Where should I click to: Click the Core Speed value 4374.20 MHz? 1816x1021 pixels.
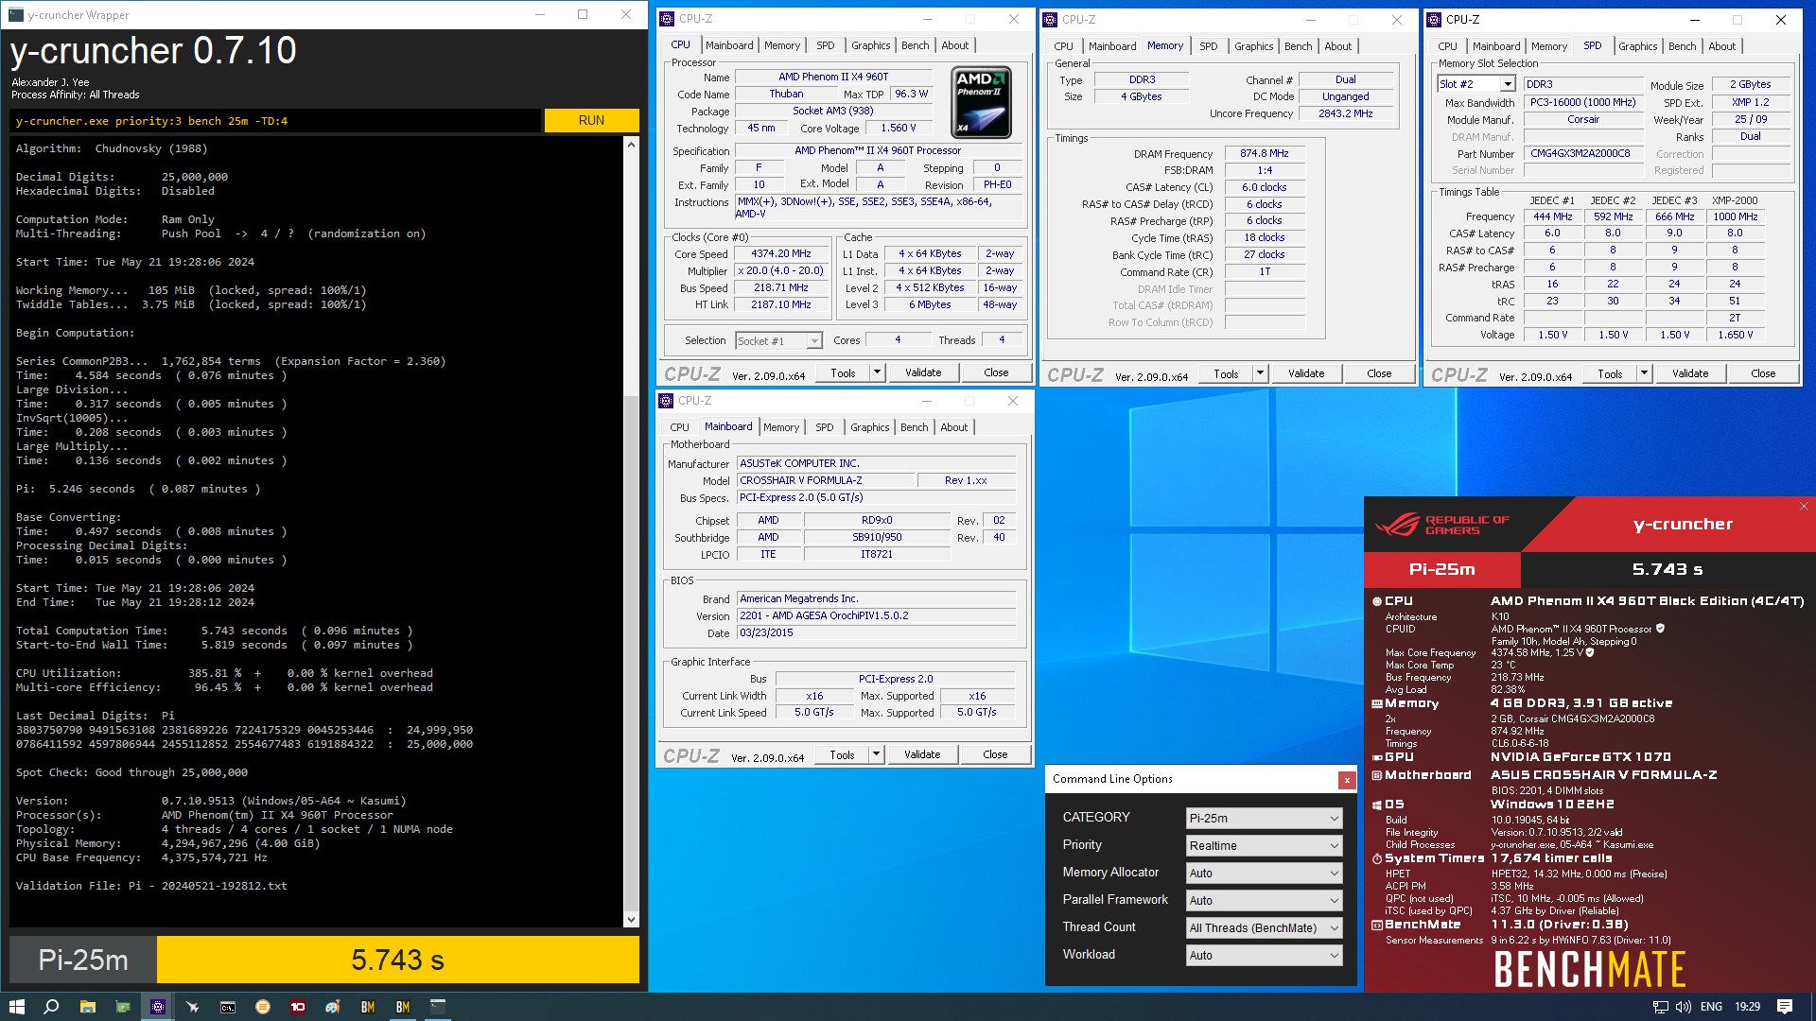pyautogui.click(x=781, y=254)
